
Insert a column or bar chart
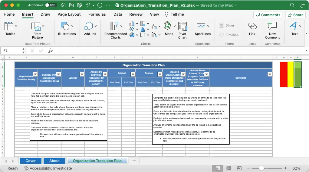[132, 24]
